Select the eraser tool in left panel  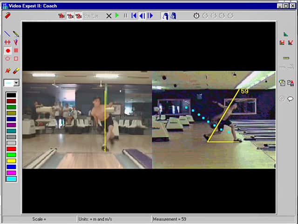[16, 70]
